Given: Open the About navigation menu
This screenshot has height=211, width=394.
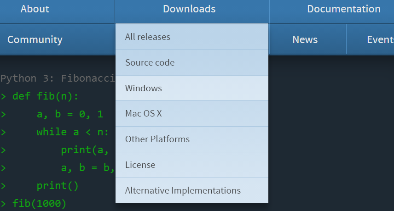Looking at the screenshot, I should (35, 9).
